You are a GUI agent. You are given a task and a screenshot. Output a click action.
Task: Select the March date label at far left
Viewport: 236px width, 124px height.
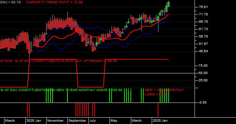coord(10,121)
